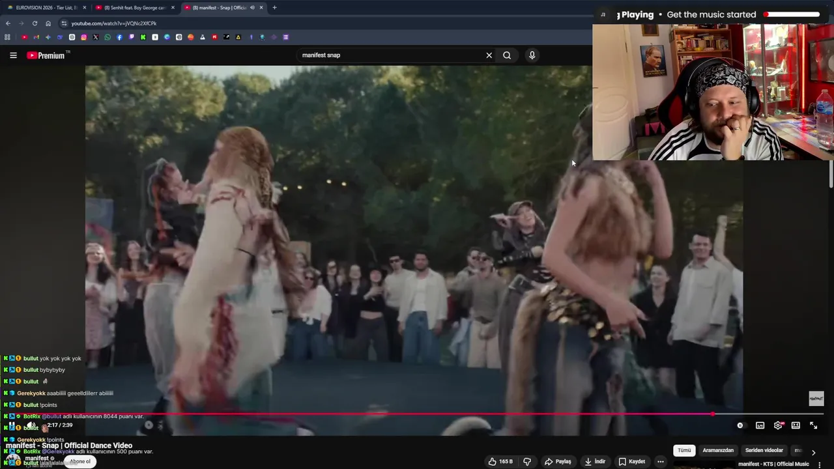Open the YouTube hamburger guide menu
The height and width of the screenshot is (469, 834).
point(13,55)
